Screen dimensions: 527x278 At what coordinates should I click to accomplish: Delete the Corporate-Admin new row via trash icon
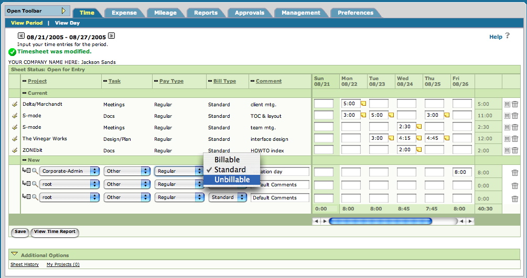click(515, 173)
